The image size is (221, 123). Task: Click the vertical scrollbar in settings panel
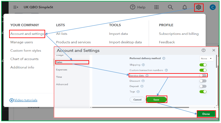[x=217, y=61]
